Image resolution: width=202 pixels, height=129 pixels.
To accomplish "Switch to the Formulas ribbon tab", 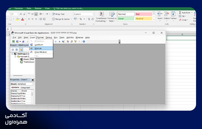I will 19,8.
